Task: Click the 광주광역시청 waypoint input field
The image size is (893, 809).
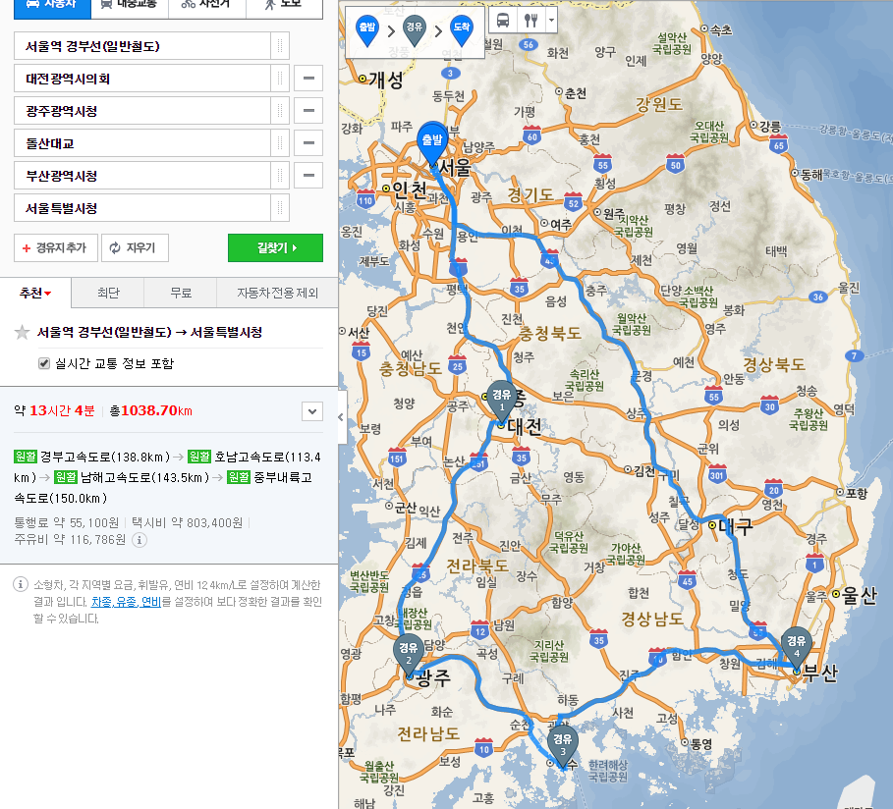Action: click(x=142, y=111)
